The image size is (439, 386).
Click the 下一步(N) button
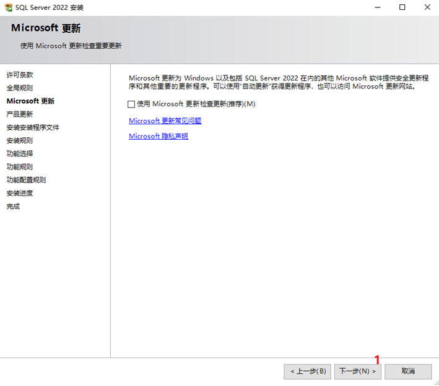(x=357, y=371)
